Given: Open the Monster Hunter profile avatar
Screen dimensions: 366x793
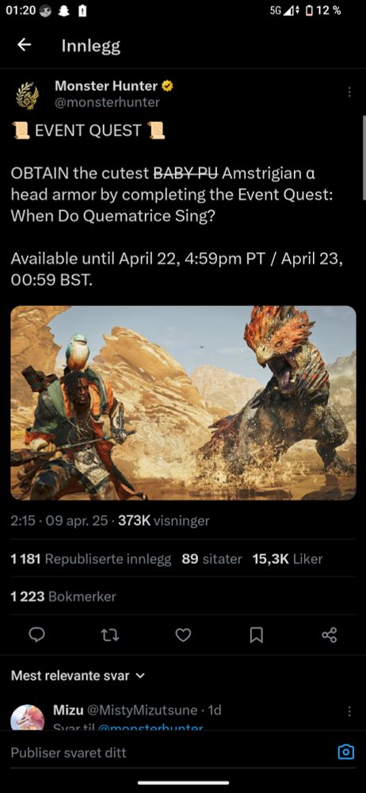Looking at the screenshot, I should click(x=28, y=94).
